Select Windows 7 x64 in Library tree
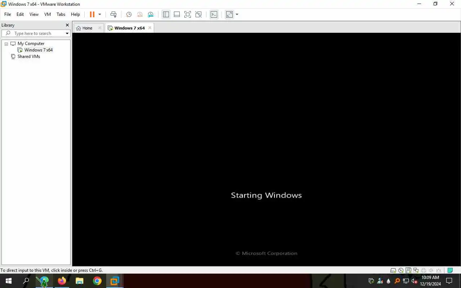 pyautogui.click(x=38, y=50)
